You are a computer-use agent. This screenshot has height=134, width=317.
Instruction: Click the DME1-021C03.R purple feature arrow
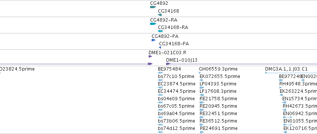coord(150,56)
